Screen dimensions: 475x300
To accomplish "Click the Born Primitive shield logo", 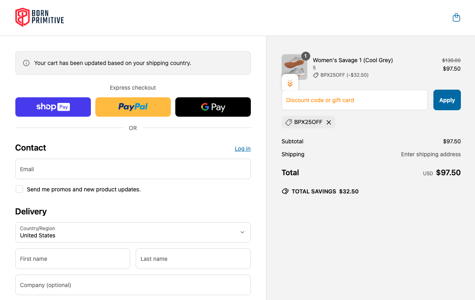I will [22, 17].
